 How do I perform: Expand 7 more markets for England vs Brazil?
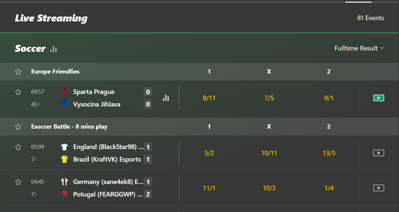click(34, 159)
